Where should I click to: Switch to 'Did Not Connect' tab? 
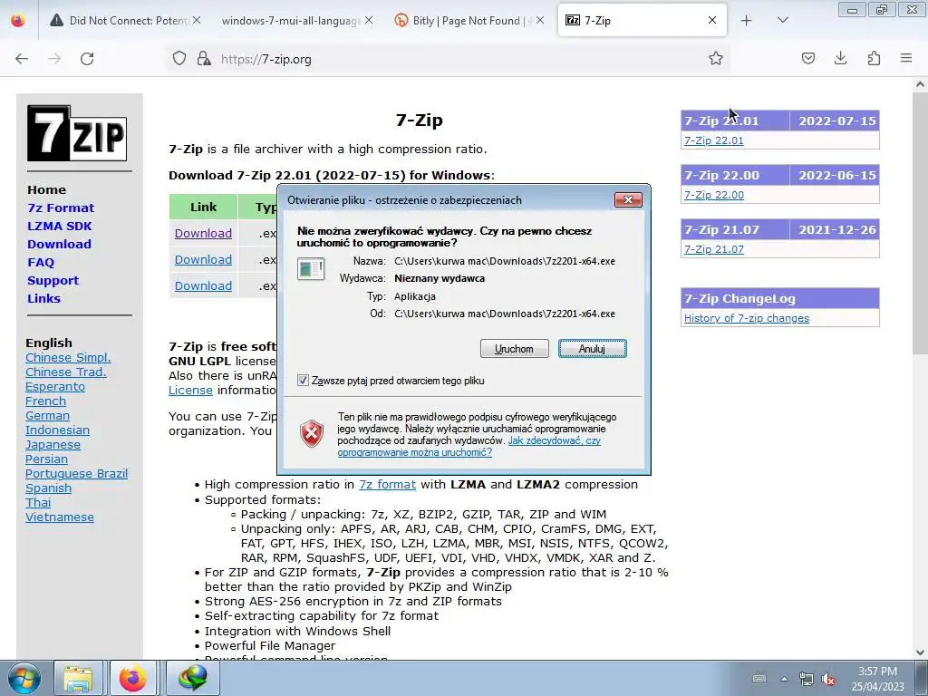tap(125, 20)
